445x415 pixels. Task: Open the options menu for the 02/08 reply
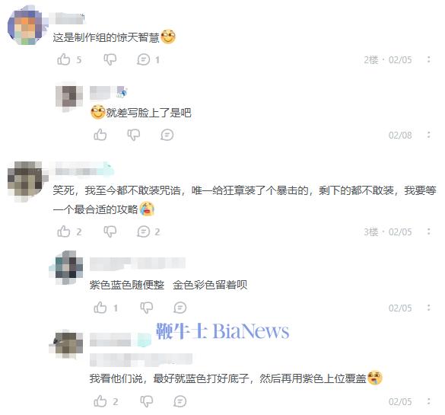[x=428, y=135]
